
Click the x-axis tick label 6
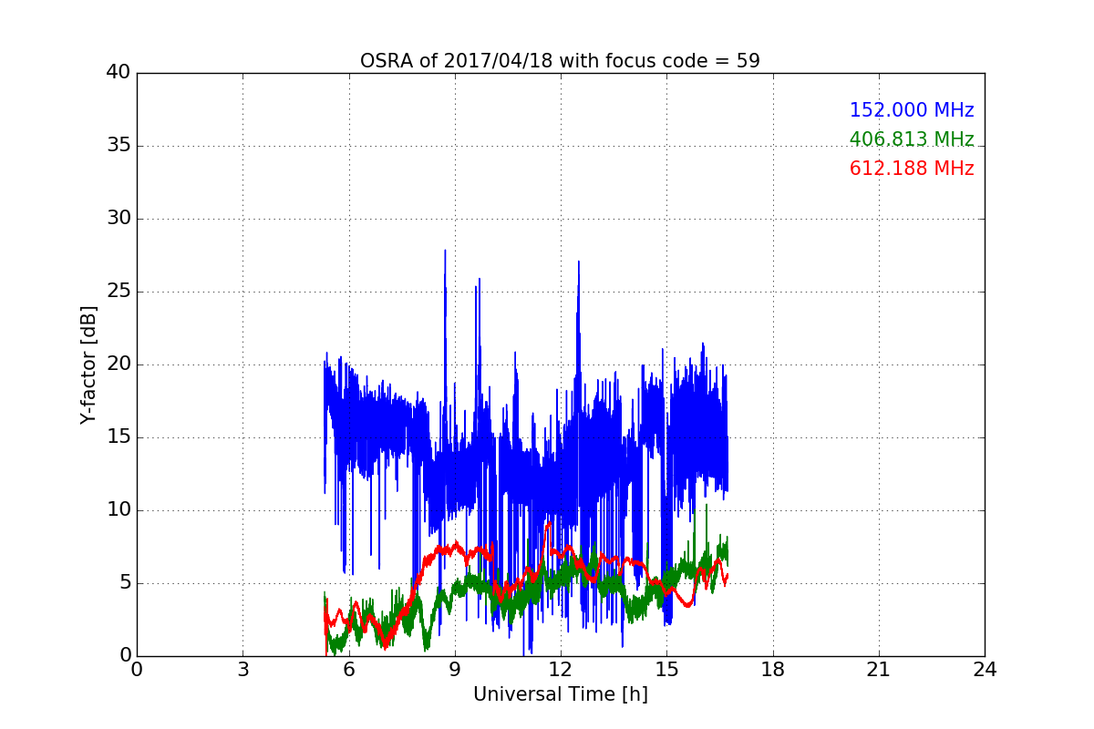pyautogui.click(x=348, y=670)
